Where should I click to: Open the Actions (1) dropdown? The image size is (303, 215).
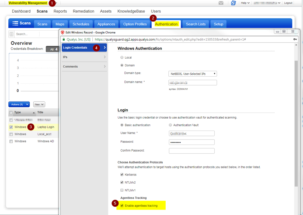19,104
